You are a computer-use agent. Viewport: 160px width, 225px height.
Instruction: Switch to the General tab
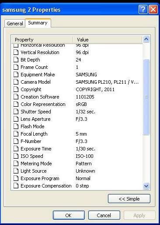tap(15, 24)
